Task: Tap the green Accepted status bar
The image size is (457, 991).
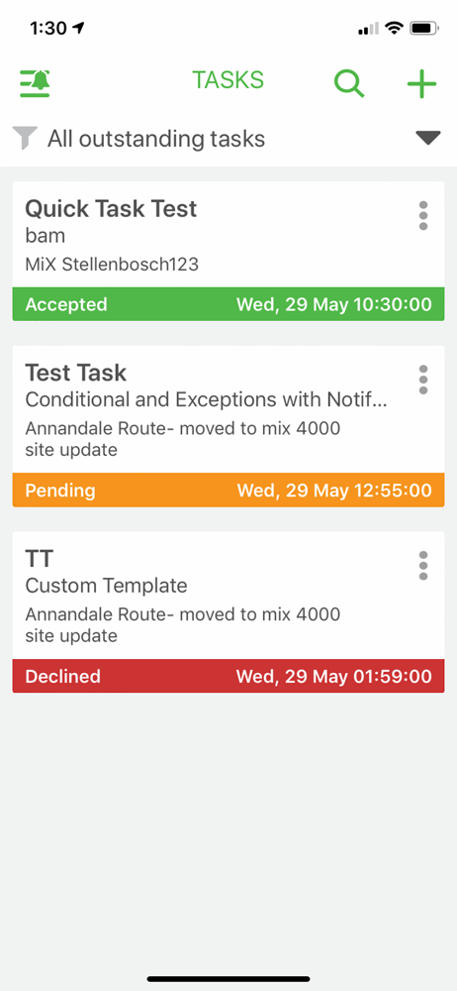Action: click(x=228, y=304)
